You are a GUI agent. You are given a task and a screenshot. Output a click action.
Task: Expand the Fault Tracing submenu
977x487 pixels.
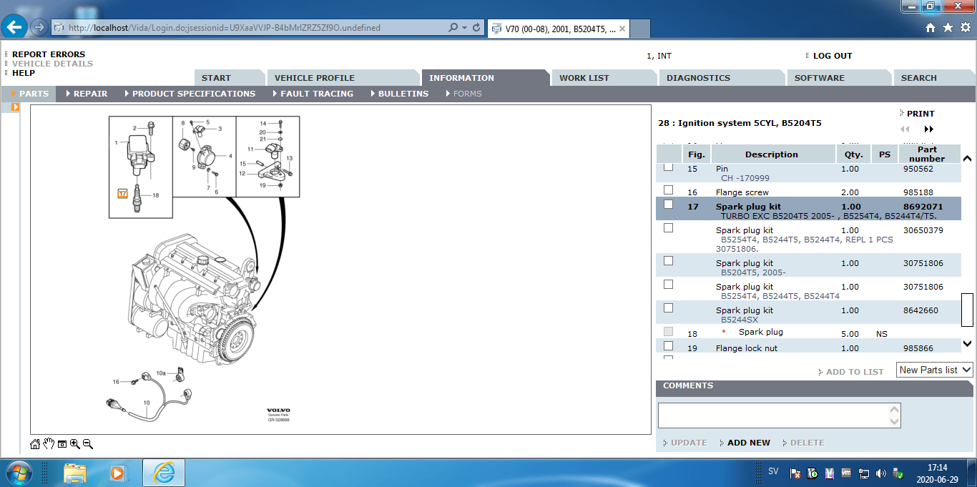[x=316, y=94]
